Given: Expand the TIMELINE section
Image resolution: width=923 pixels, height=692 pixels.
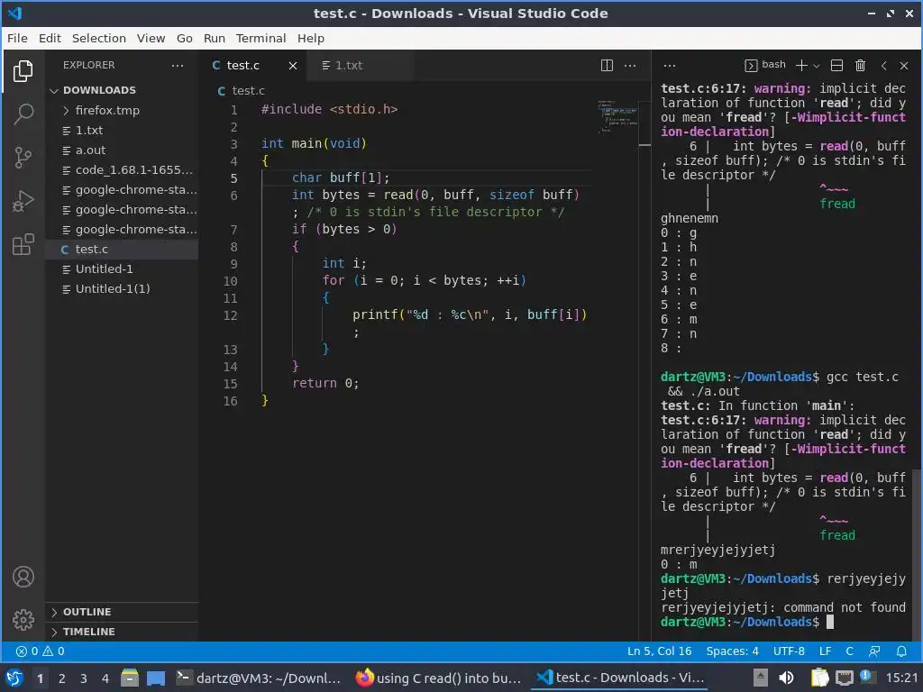Looking at the screenshot, I should tap(122, 632).
